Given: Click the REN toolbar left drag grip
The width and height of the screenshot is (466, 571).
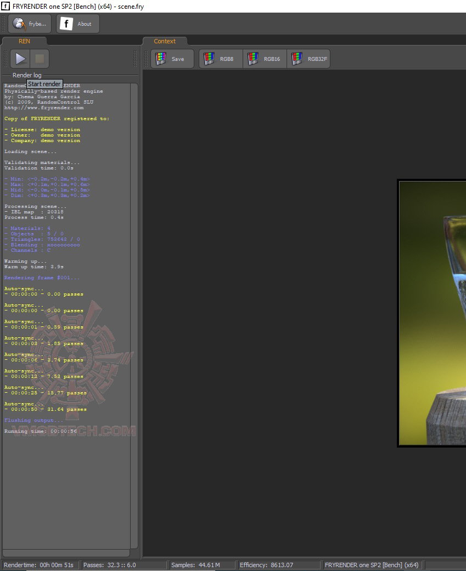Looking at the screenshot, I should [5, 59].
